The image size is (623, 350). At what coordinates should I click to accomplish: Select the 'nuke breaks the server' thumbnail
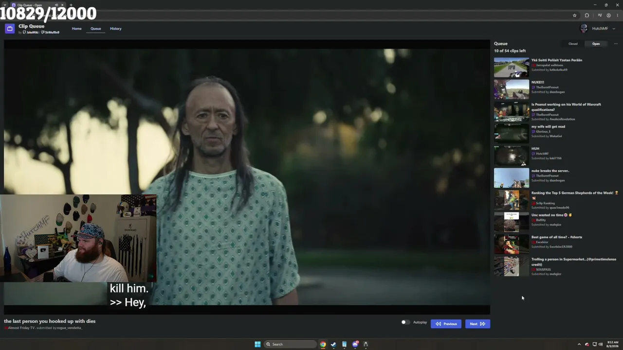[x=512, y=178]
